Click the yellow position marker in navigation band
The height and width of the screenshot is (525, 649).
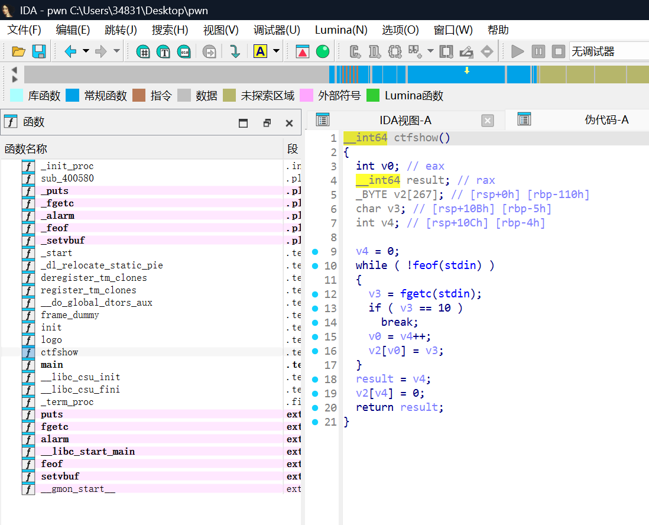(x=467, y=71)
